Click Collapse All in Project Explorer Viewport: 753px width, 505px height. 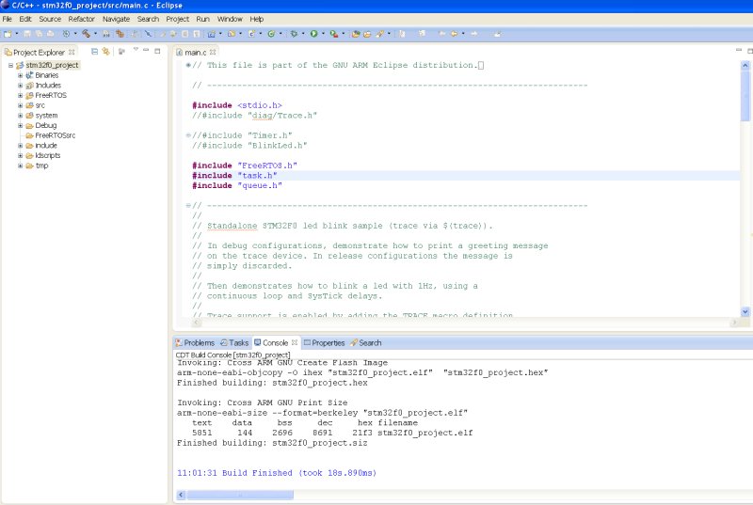click(x=95, y=52)
